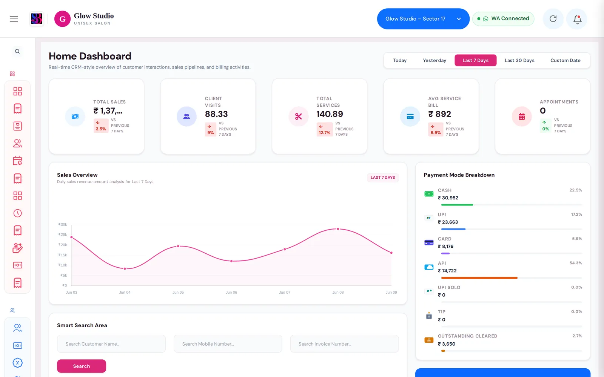The width and height of the screenshot is (604, 377).
Task: Open the red banknote icon in the sidebar
Action: [x=17, y=265]
